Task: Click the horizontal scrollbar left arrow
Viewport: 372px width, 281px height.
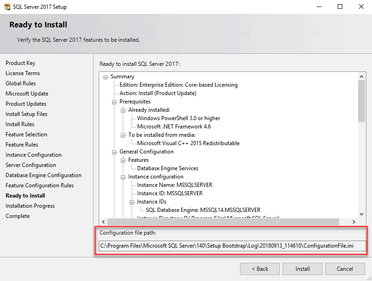Action: coord(103,222)
